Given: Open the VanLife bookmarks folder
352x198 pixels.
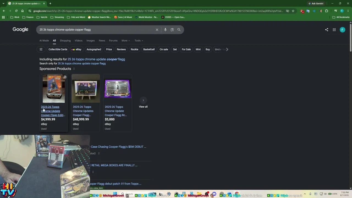Looking at the screenshot, I should coord(42,17).
